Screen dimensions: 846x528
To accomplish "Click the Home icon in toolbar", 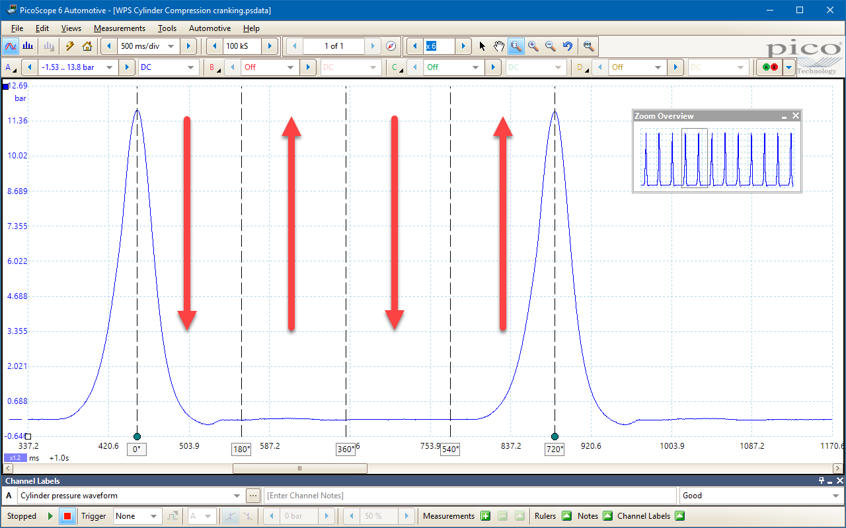I will (x=87, y=46).
